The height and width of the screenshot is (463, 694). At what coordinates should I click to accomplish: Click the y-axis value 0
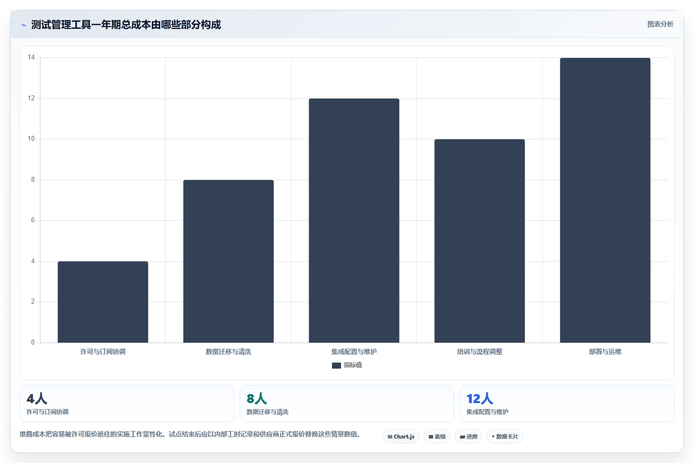(x=33, y=343)
